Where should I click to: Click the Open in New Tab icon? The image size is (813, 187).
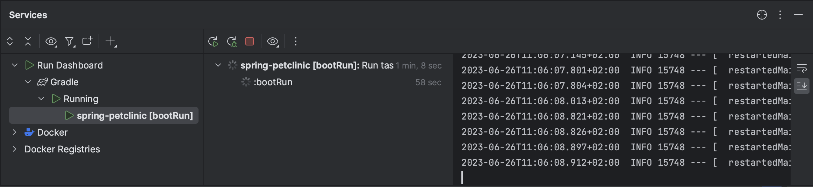coord(87,41)
